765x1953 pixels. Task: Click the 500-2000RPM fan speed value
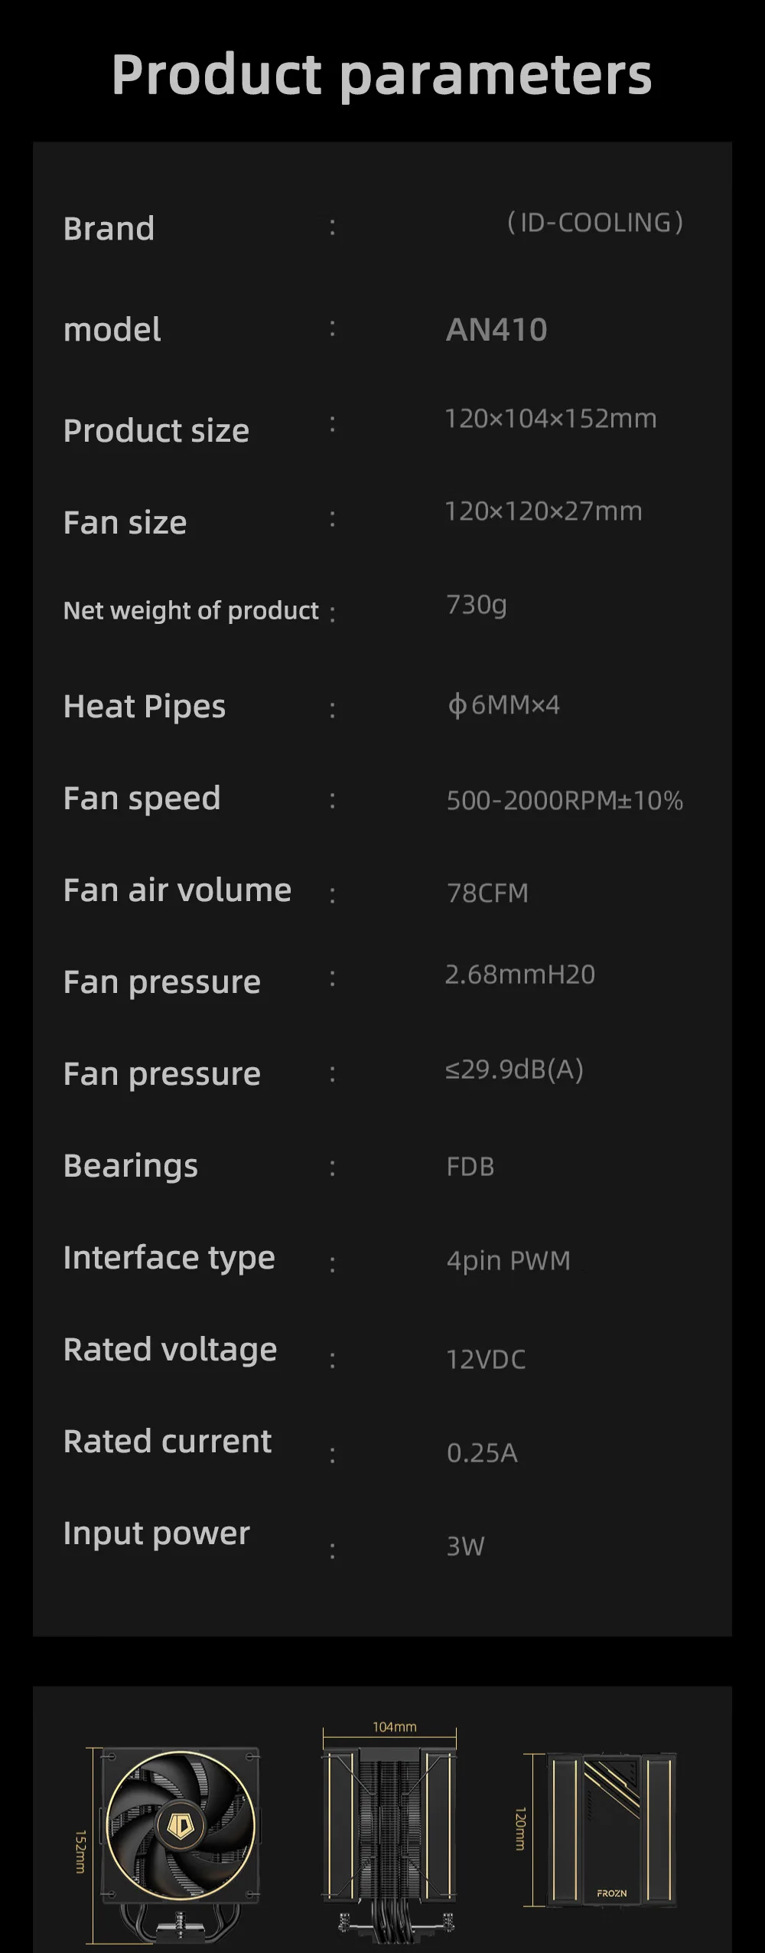pyautogui.click(x=565, y=801)
